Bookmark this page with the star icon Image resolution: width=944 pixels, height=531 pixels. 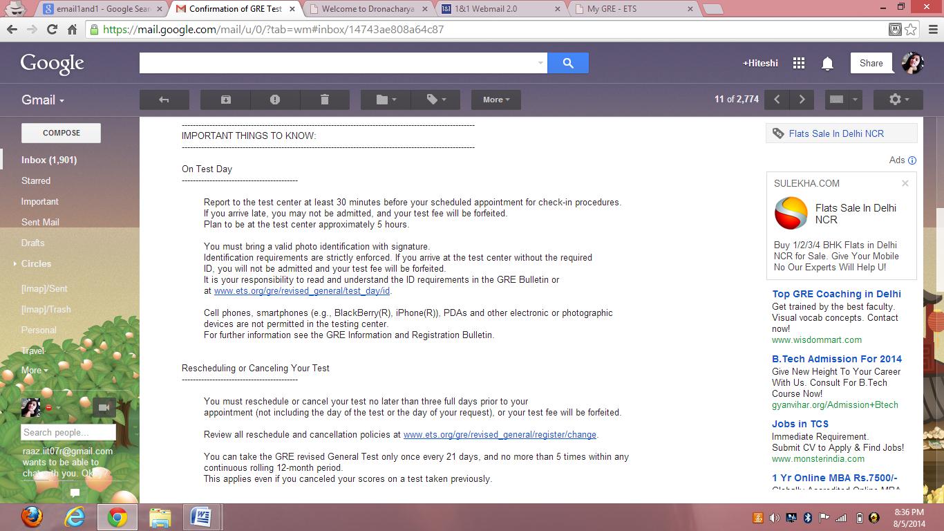click(911, 30)
